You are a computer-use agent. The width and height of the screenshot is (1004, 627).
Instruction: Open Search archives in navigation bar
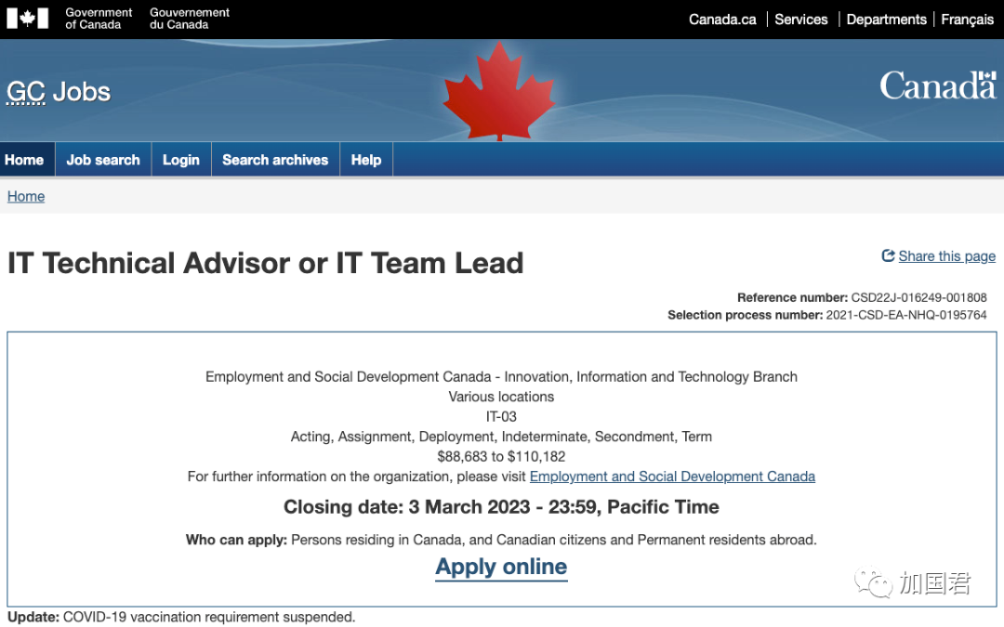click(x=275, y=160)
